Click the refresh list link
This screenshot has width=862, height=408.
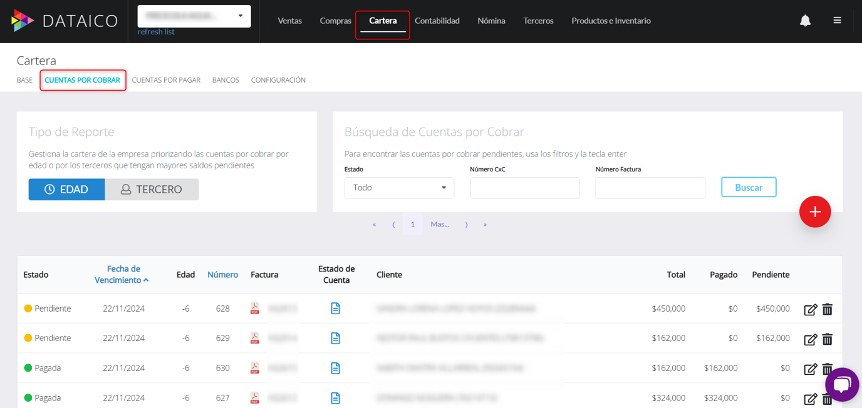155,31
